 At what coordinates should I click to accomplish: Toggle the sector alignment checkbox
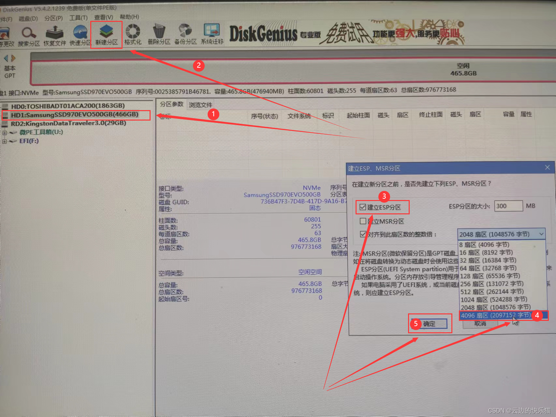coord(363,234)
